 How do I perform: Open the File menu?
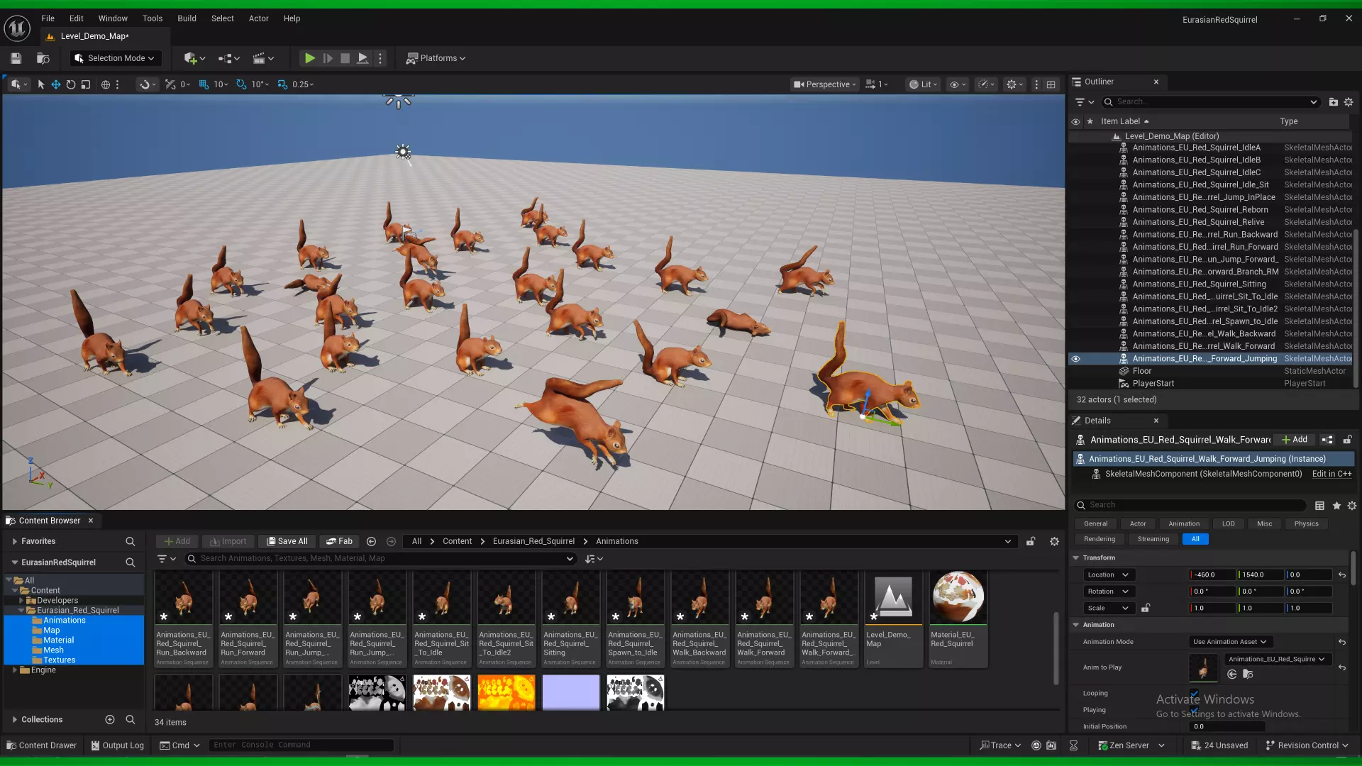(x=48, y=18)
